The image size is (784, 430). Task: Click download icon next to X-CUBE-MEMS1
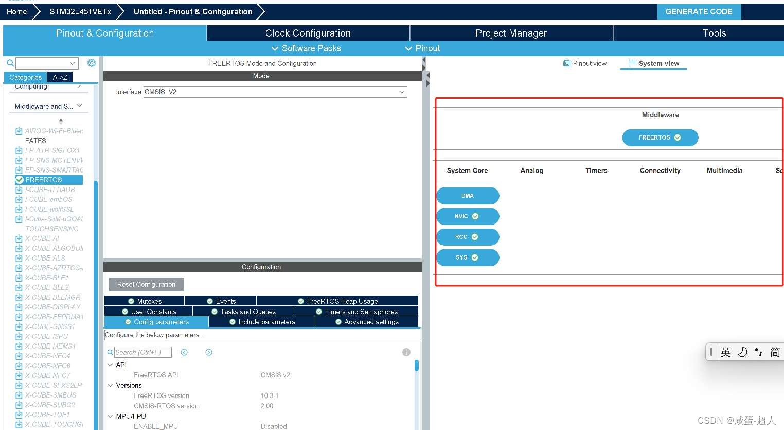[19, 346]
